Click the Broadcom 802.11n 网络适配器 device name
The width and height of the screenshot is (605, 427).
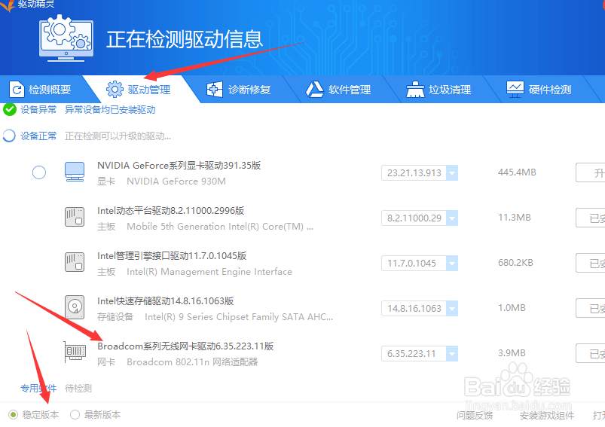(192, 361)
